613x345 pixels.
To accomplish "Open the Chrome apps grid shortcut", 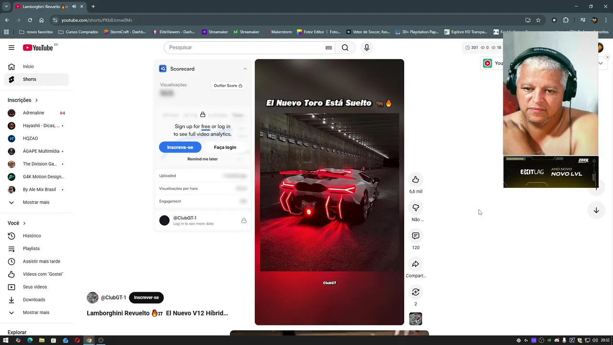I will pyautogui.click(x=6, y=32).
